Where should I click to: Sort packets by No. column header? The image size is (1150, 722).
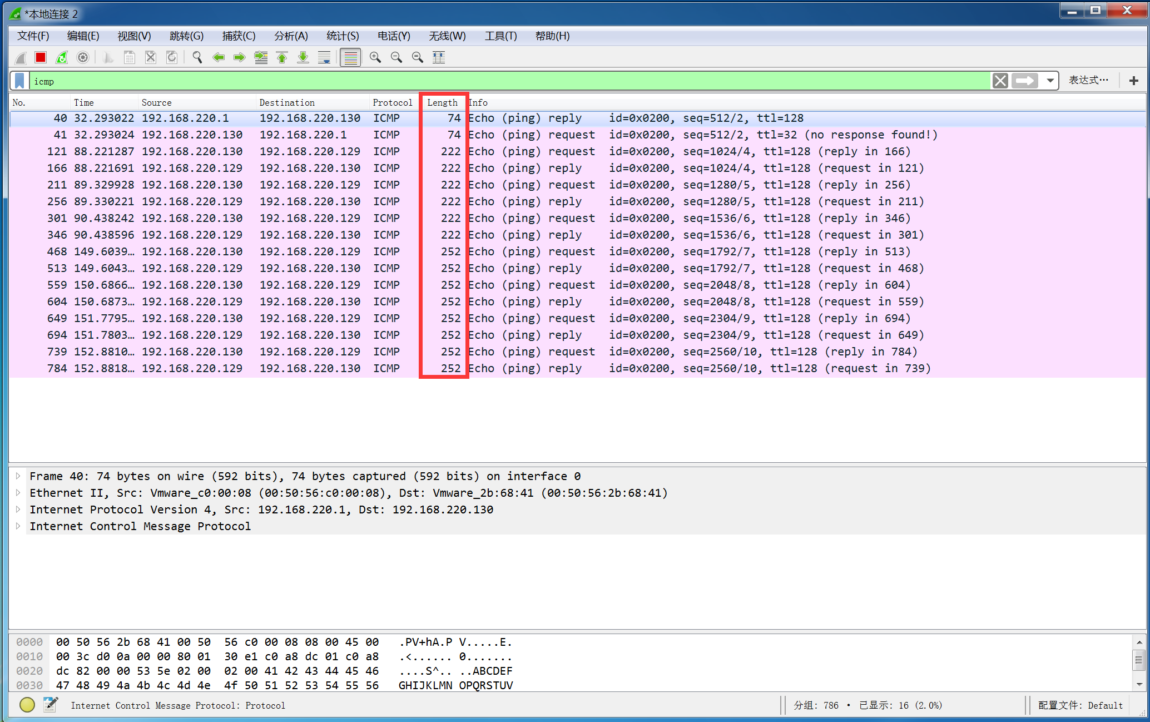40,102
